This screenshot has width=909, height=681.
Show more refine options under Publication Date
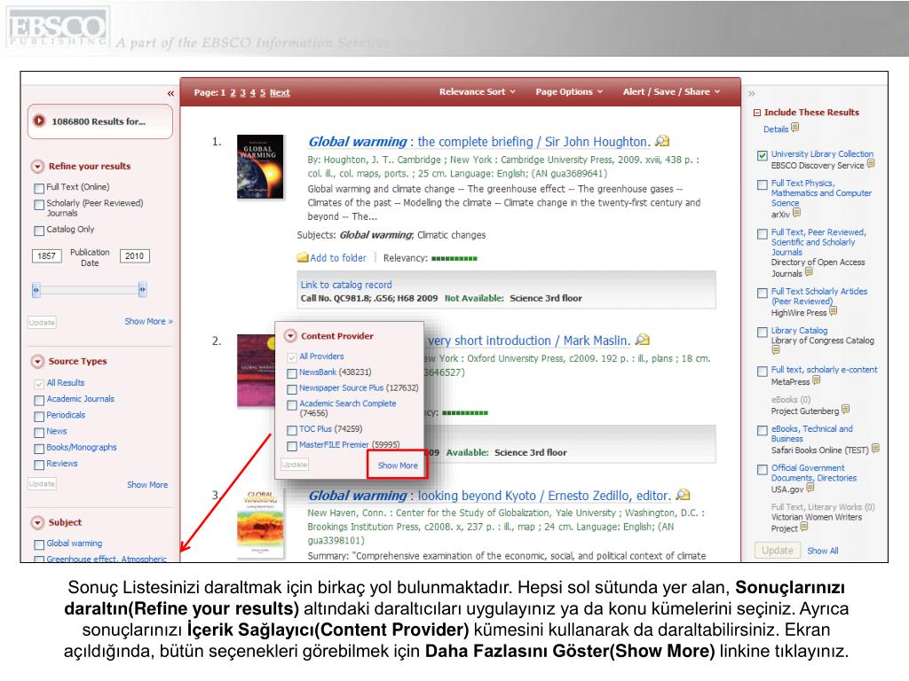coord(148,321)
